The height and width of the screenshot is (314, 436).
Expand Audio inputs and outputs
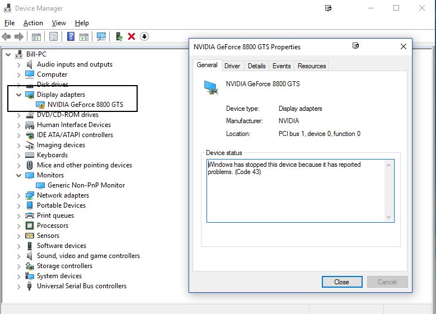(x=18, y=65)
